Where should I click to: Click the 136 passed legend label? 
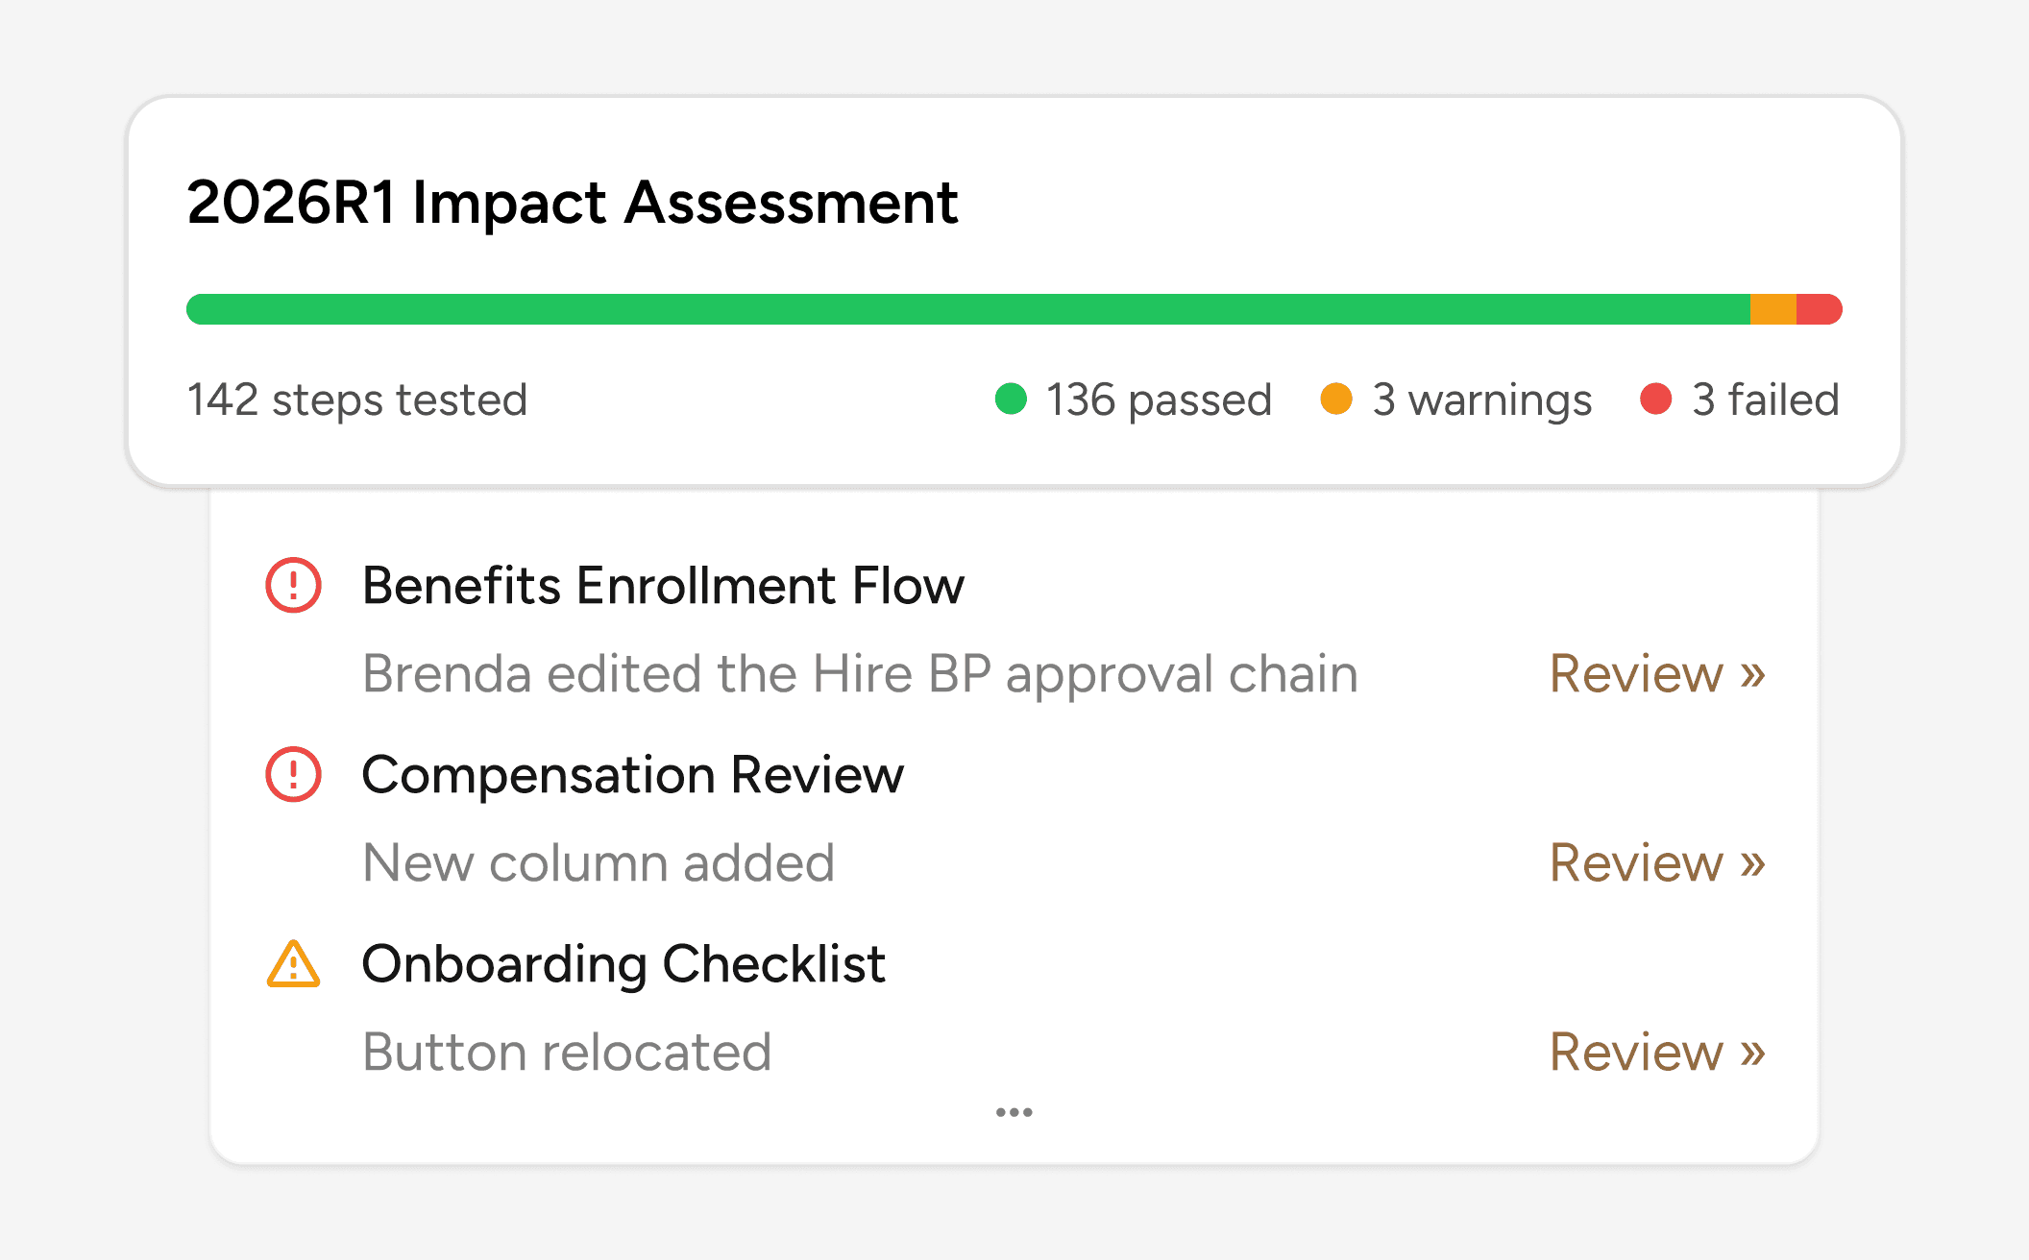pos(1159,400)
